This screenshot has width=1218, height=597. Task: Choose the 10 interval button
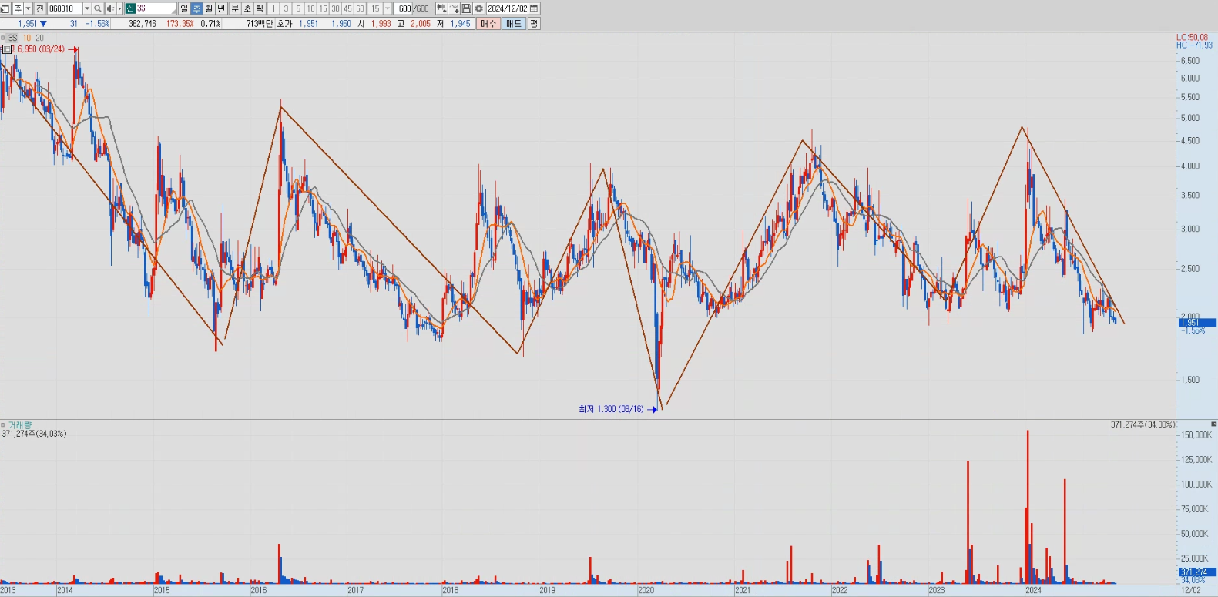[x=310, y=8]
